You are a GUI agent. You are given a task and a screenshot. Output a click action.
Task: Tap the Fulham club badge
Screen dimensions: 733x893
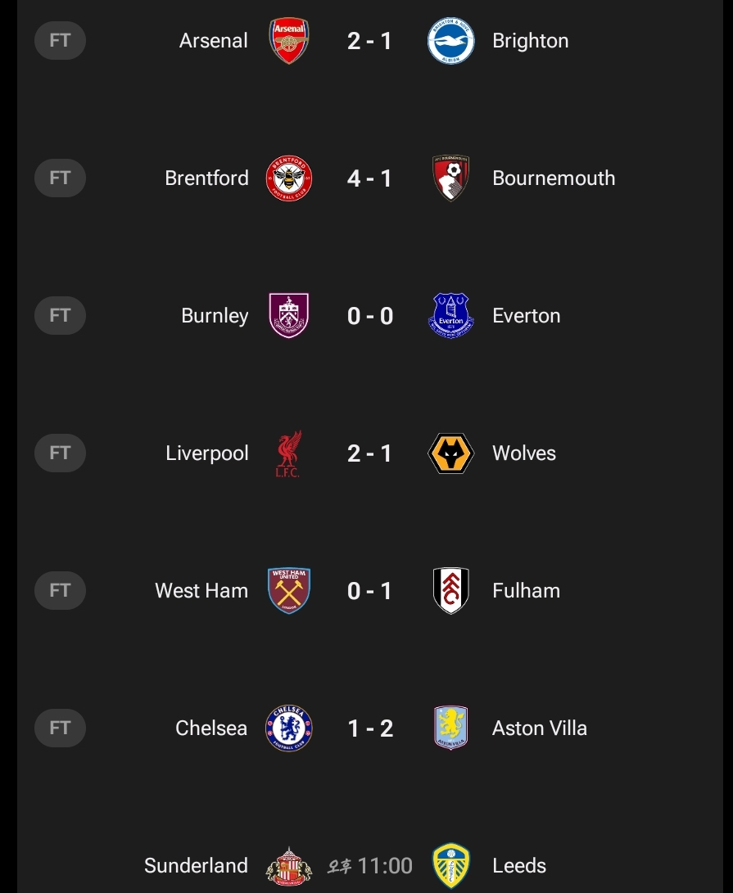[x=451, y=591]
